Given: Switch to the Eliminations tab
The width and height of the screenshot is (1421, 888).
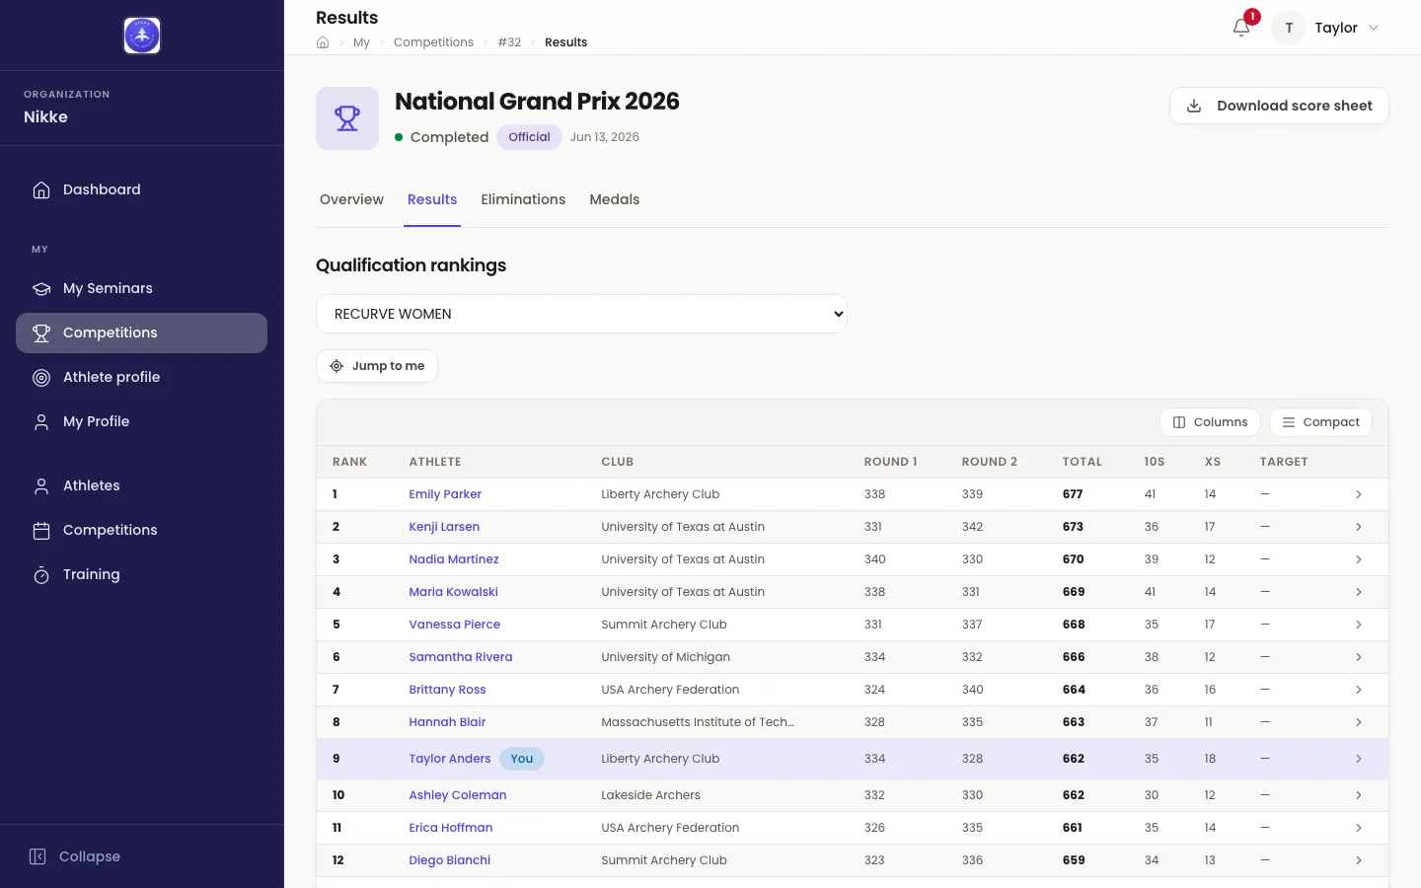Looking at the screenshot, I should coord(523,199).
